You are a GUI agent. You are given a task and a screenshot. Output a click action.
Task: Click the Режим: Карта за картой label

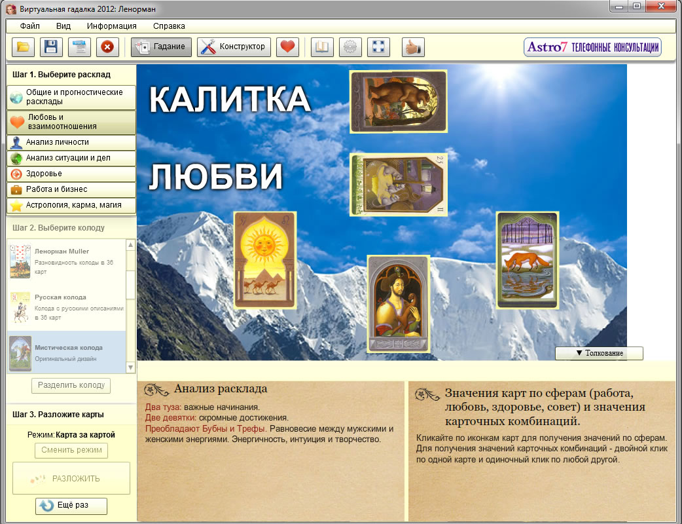point(71,435)
